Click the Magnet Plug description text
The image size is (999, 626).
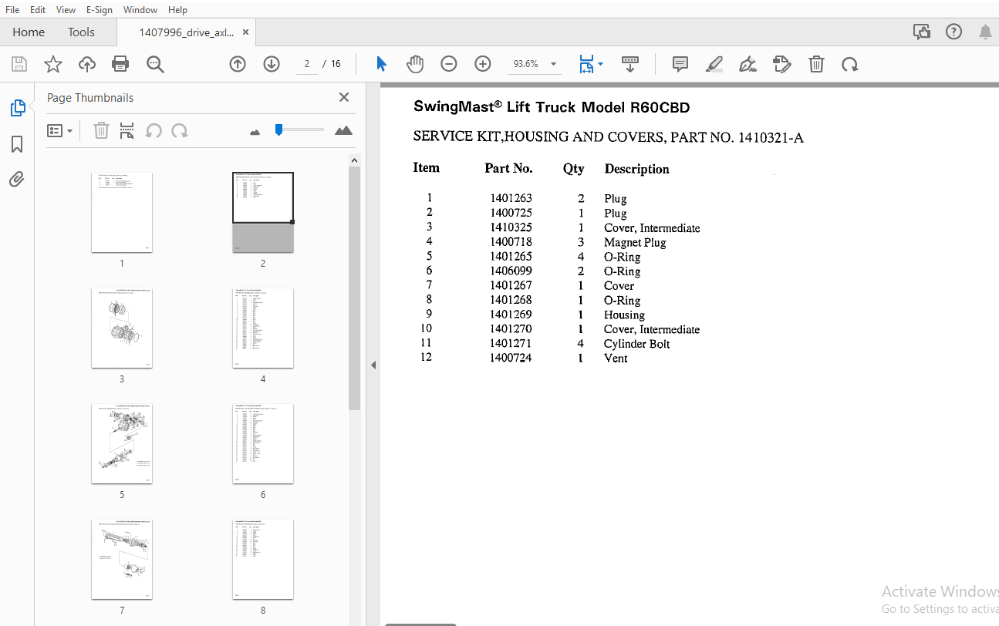(x=635, y=242)
